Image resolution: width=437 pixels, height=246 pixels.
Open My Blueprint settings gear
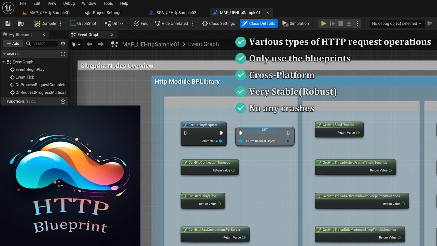coord(63,43)
